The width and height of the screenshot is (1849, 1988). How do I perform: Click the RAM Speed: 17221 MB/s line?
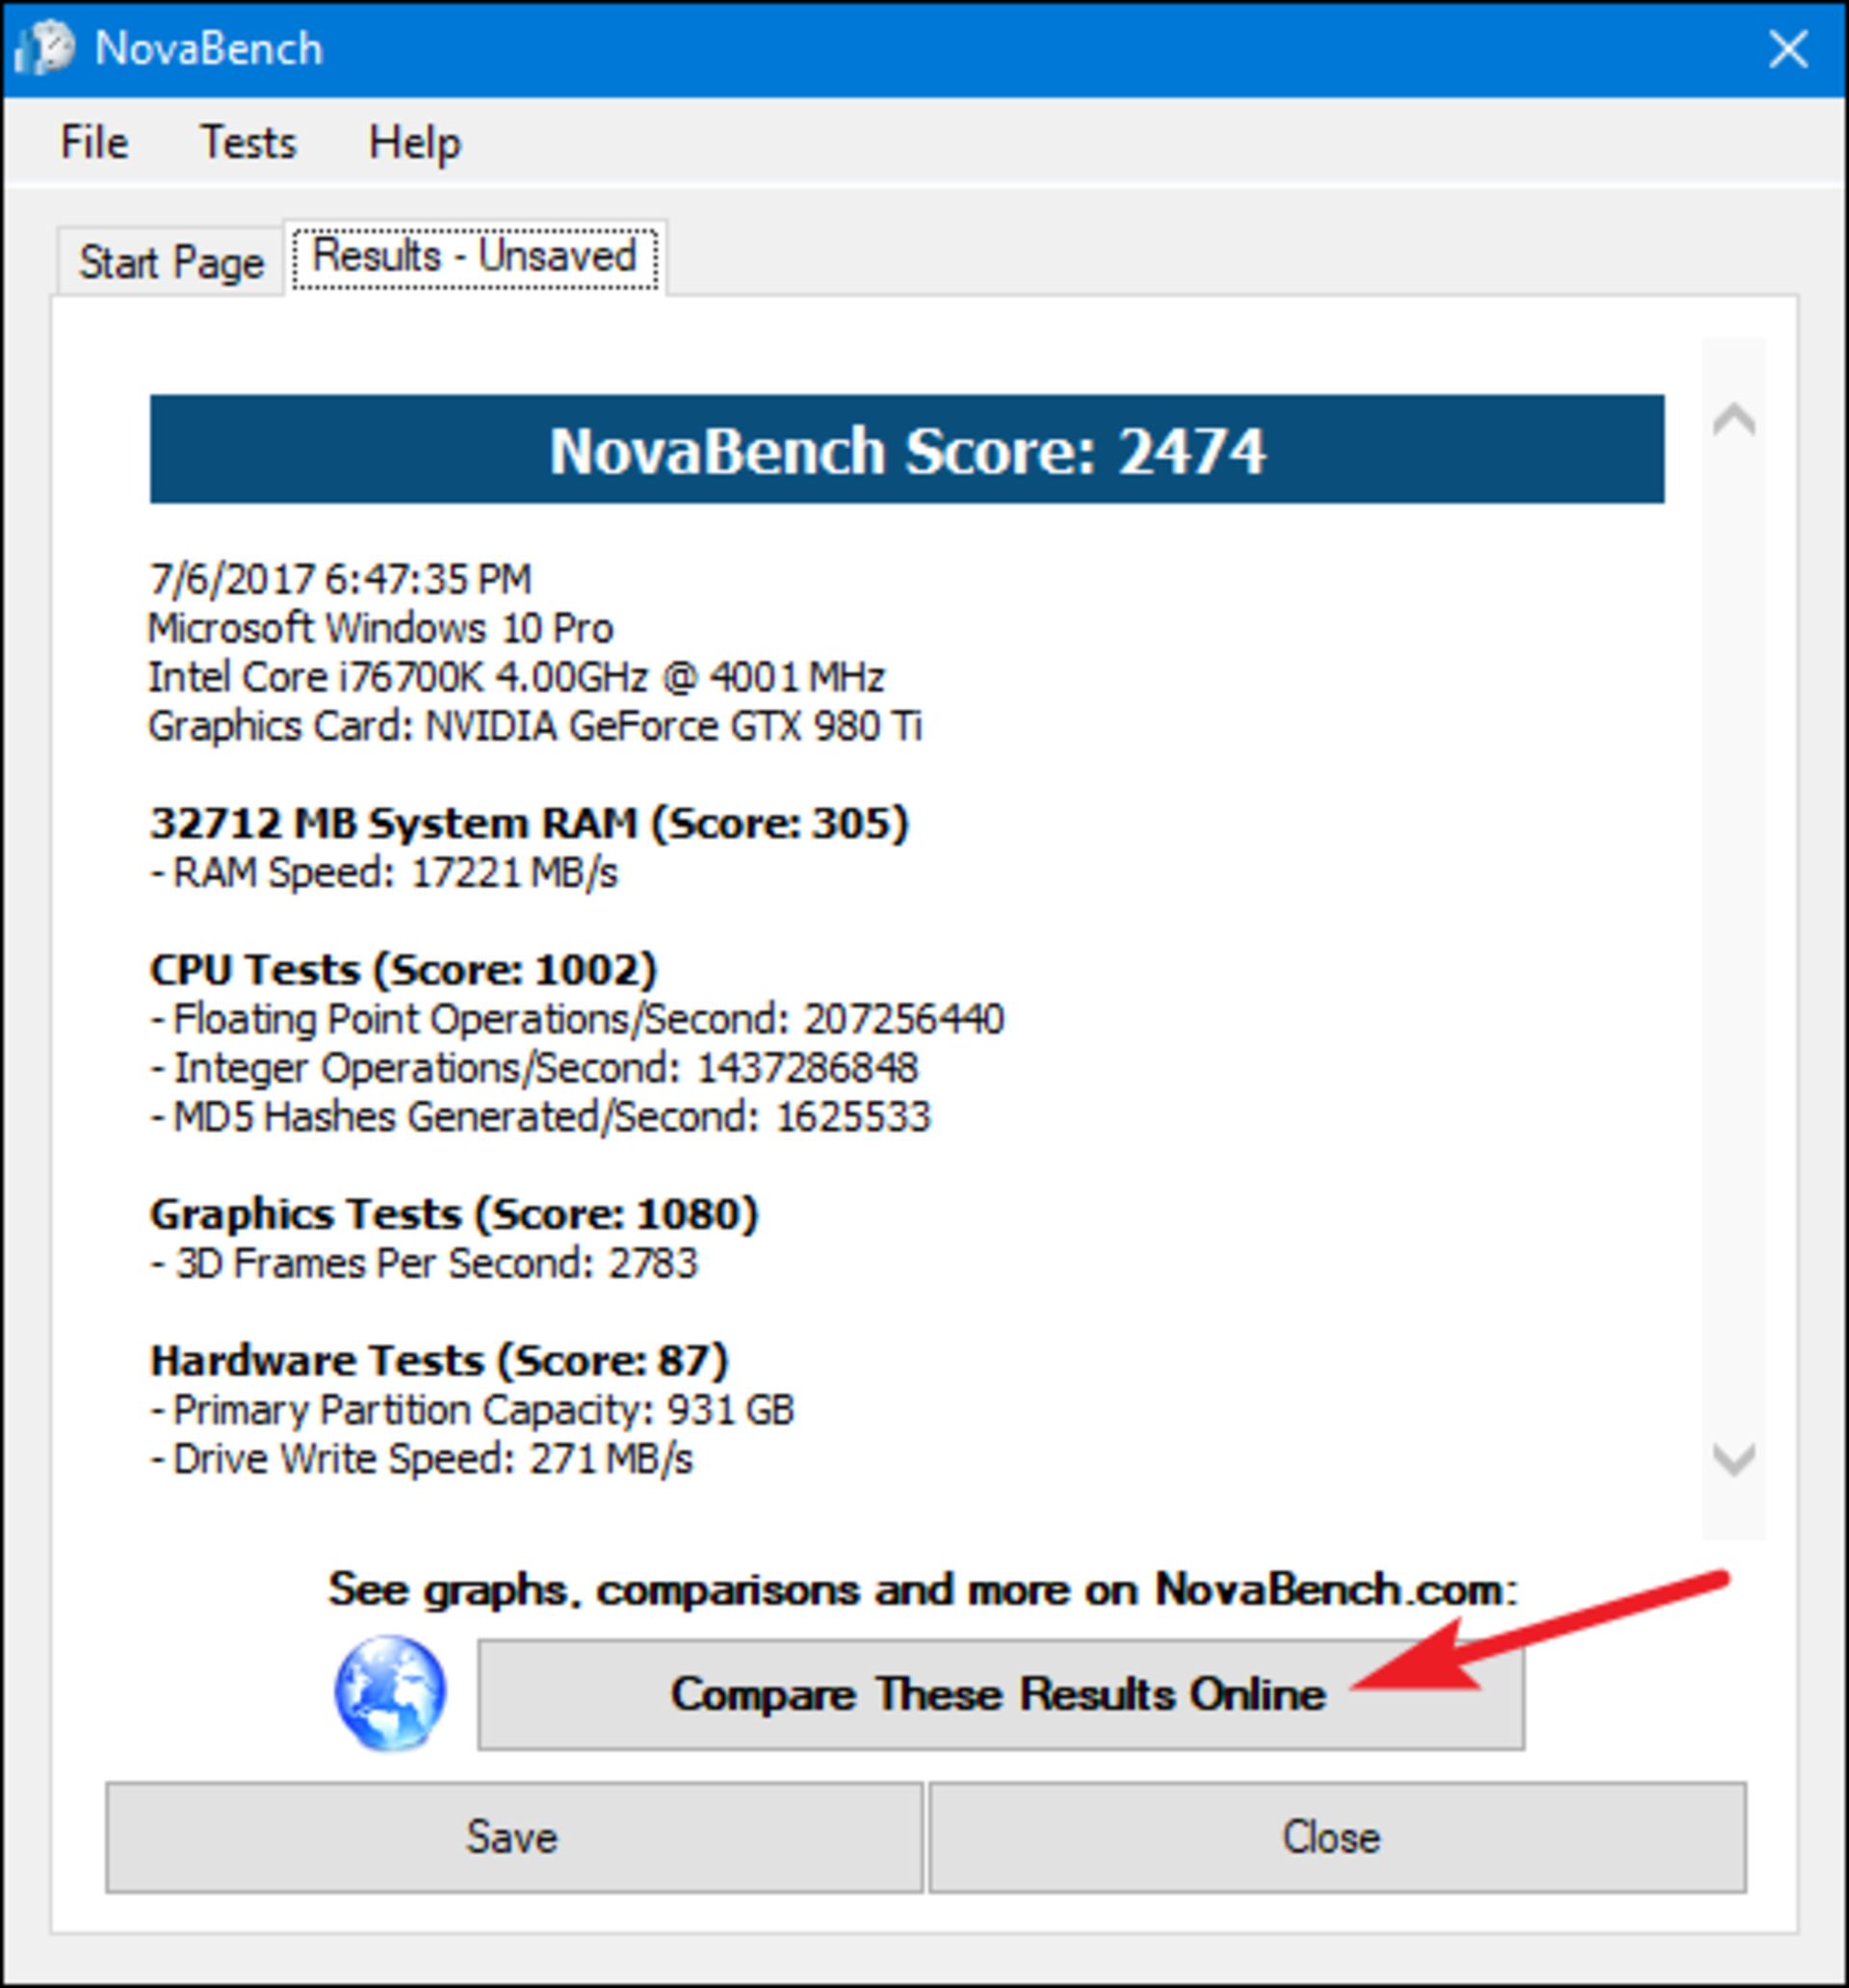point(385,872)
